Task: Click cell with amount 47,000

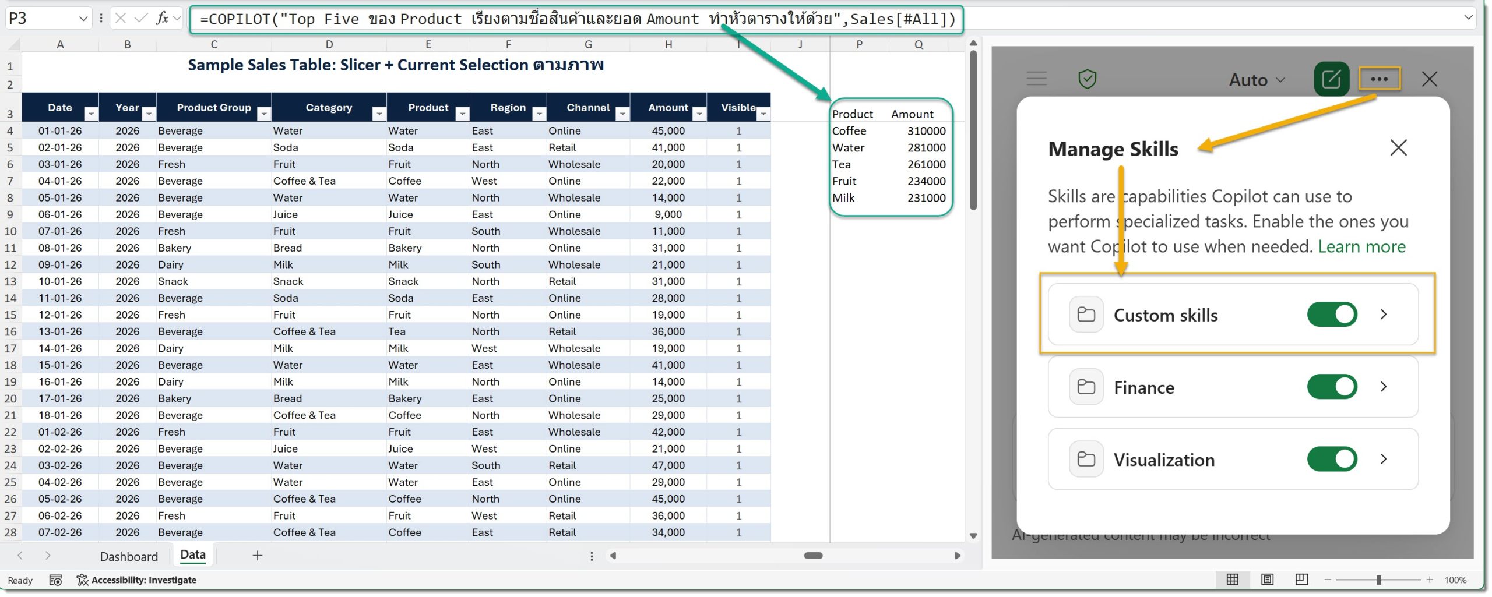Action: [668, 465]
